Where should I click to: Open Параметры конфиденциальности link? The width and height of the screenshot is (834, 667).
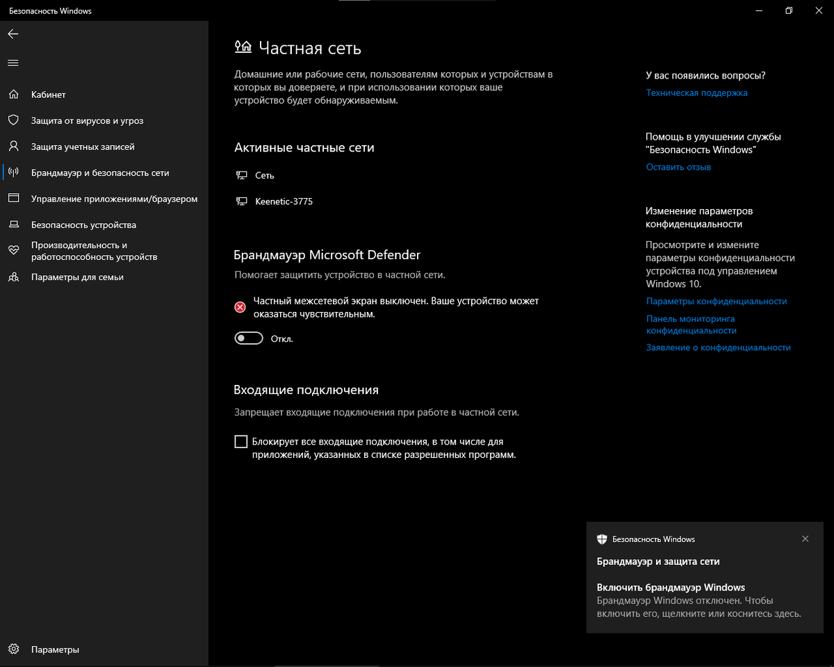[x=717, y=301]
